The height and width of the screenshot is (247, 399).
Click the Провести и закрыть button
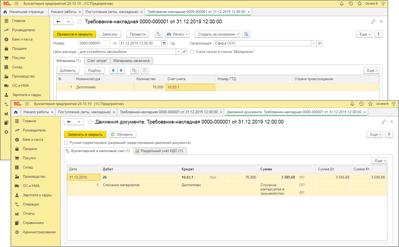point(75,34)
